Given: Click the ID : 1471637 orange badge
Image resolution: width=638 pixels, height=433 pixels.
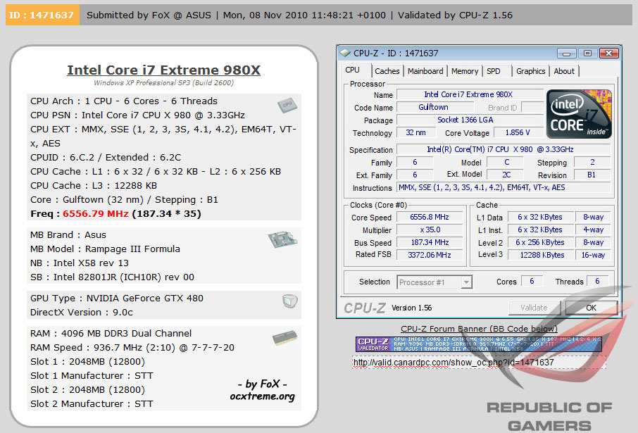Looking at the screenshot, I should point(42,15).
